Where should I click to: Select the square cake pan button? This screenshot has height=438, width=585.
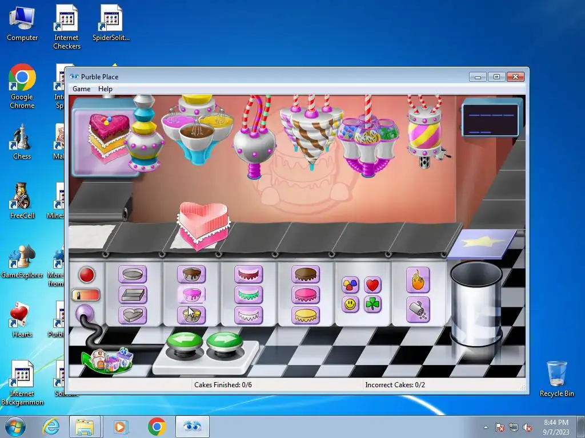(x=133, y=295)
